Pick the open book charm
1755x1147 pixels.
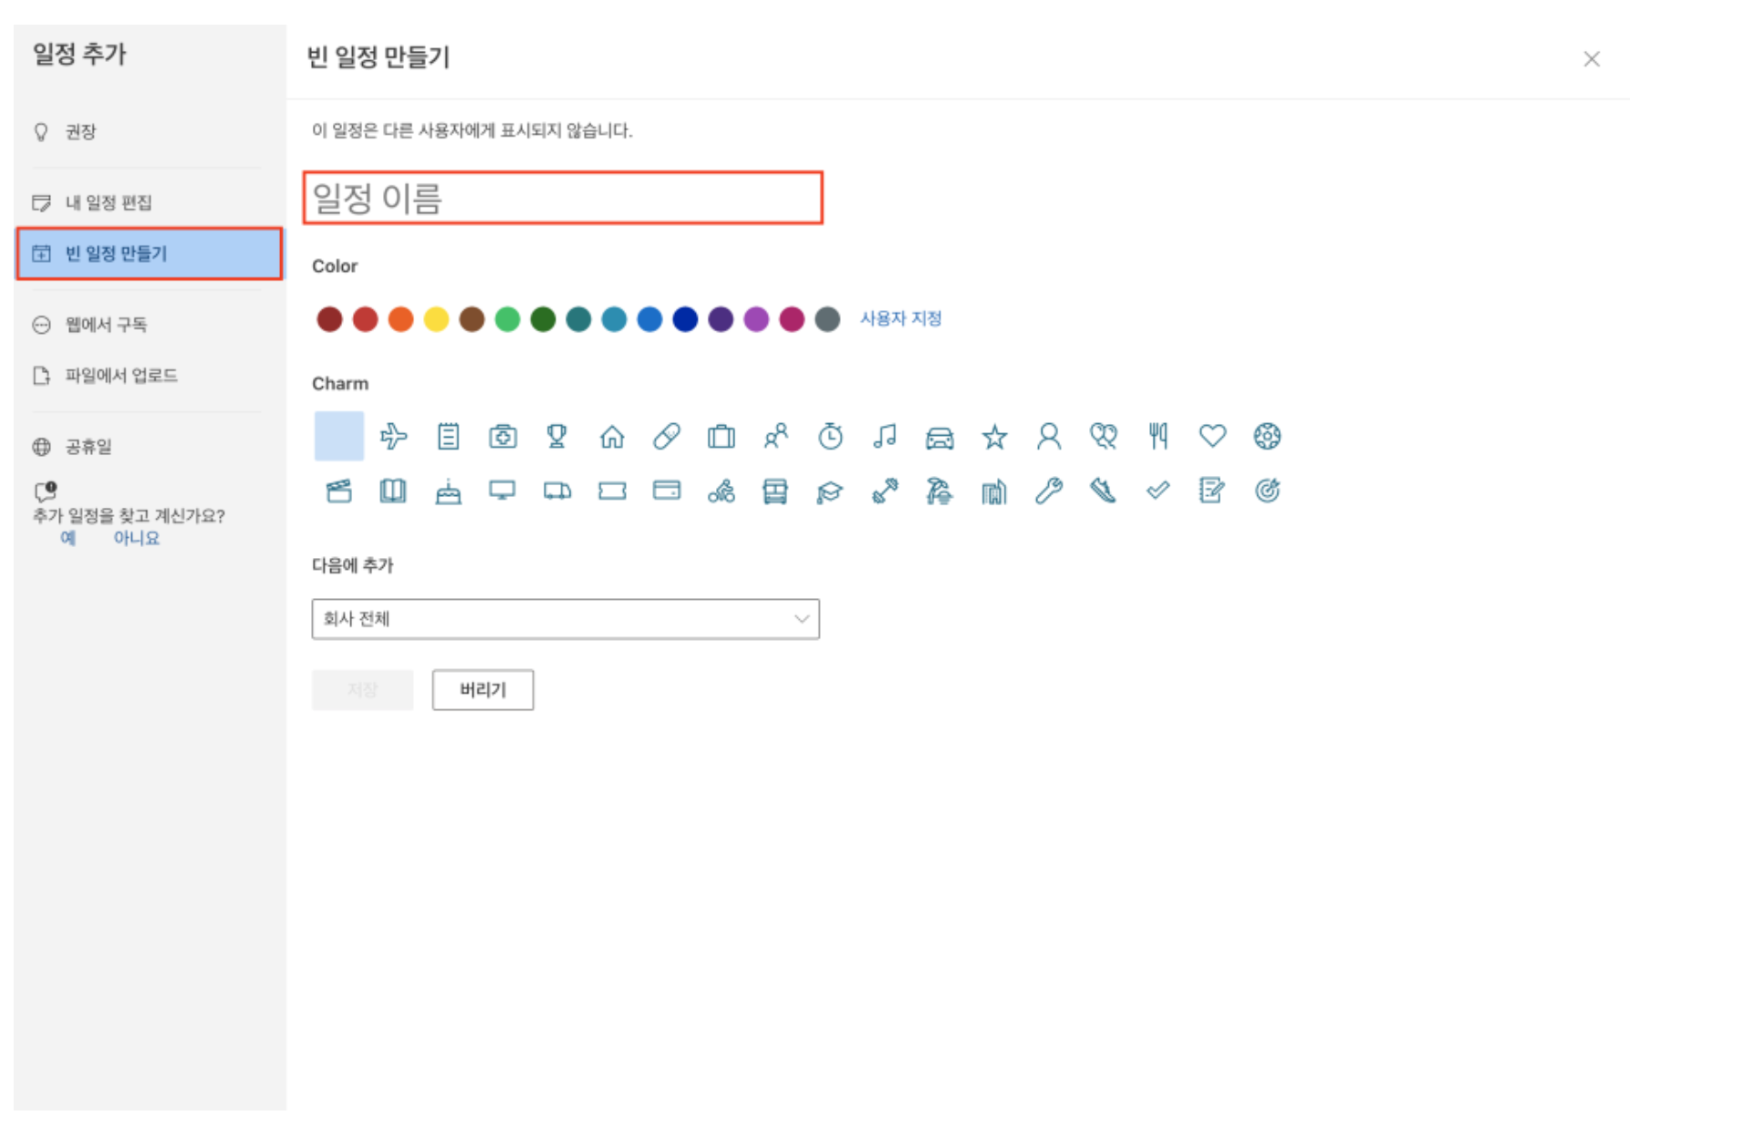[x=393, y=491]
